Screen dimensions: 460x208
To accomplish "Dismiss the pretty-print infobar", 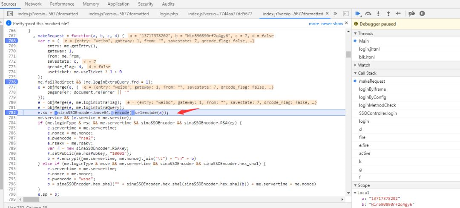I will coord(346,23).
